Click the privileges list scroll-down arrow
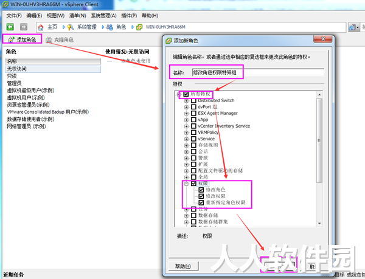 click(x=319, y=224)
